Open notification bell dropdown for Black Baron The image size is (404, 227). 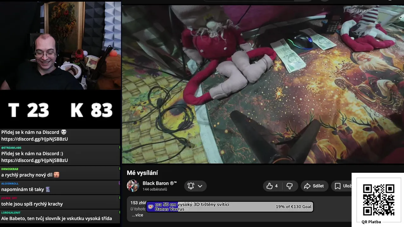[x=195, y=186]
